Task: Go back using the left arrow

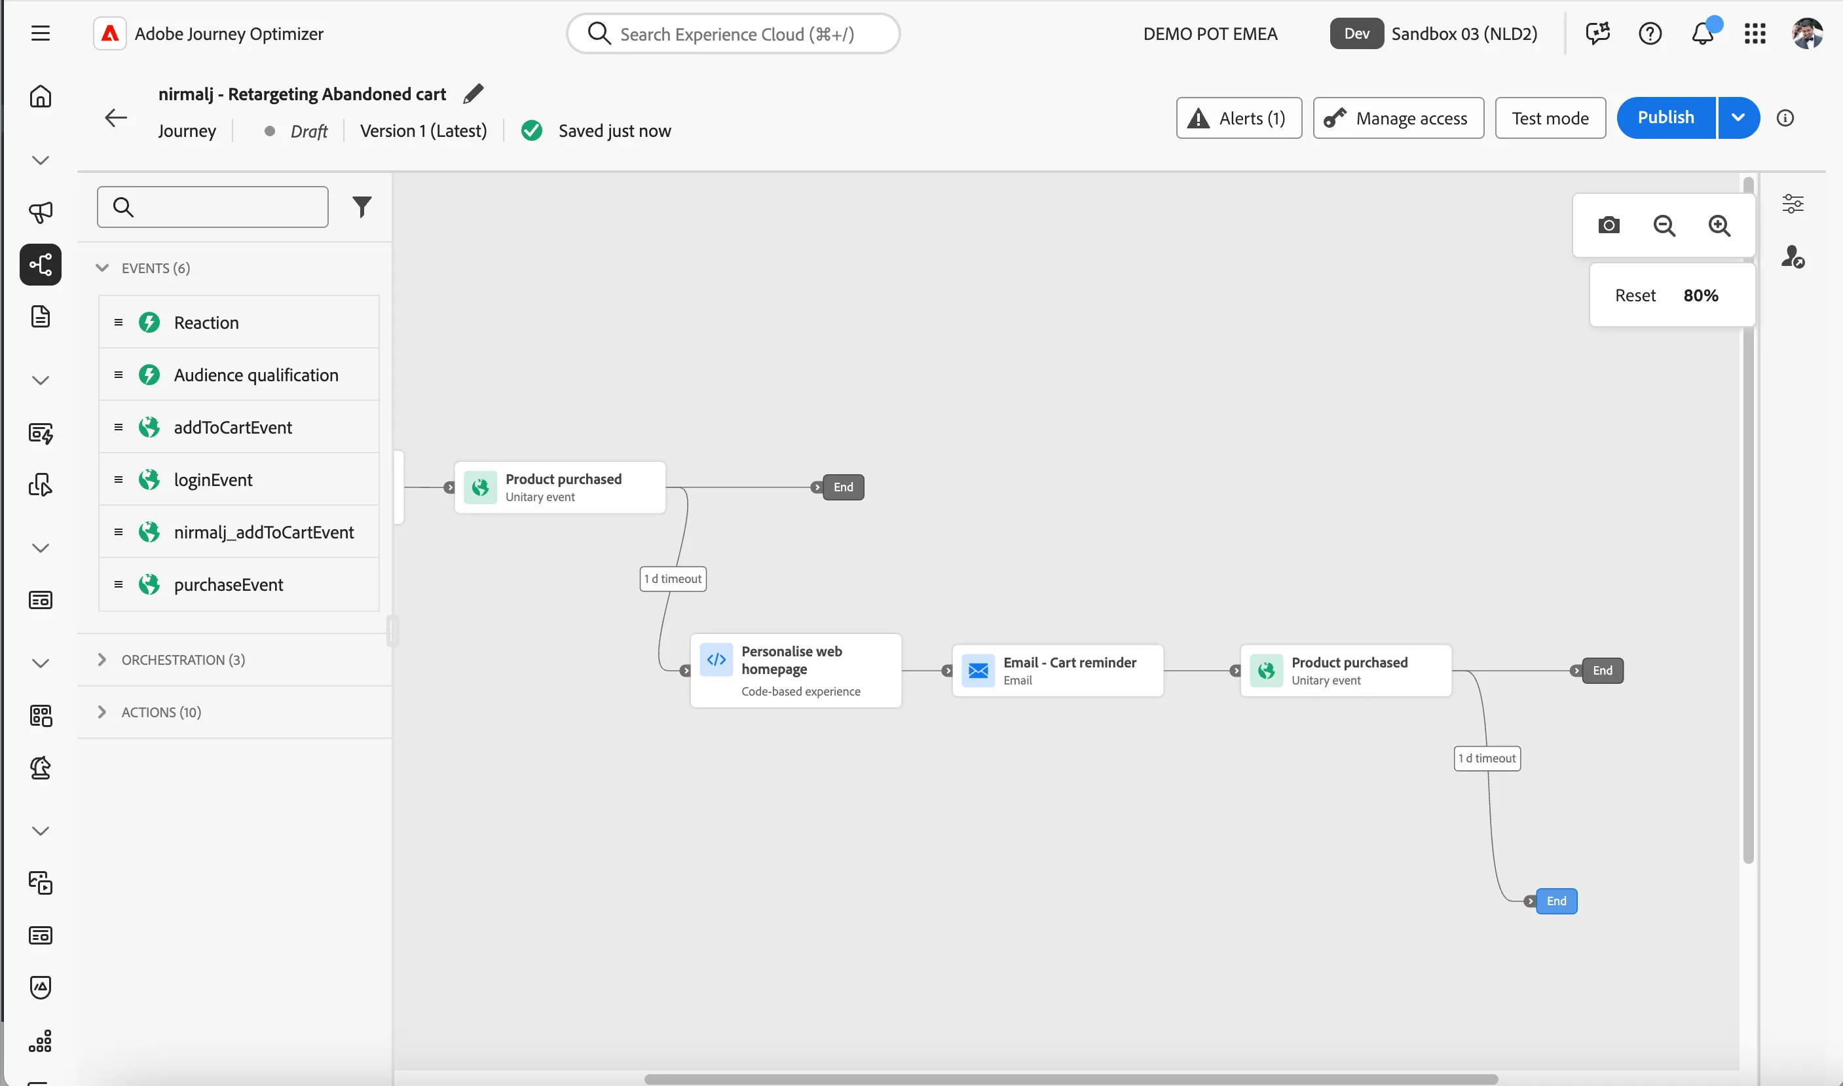Action: [116, 118]
